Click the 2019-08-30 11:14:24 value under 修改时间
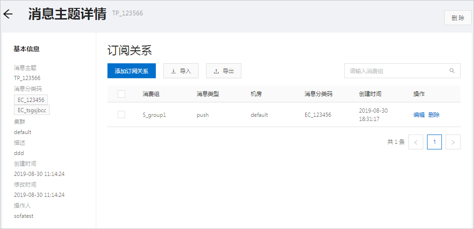This screenshot has width=474, height=229. pyautogui.click(x=39, y=195)
